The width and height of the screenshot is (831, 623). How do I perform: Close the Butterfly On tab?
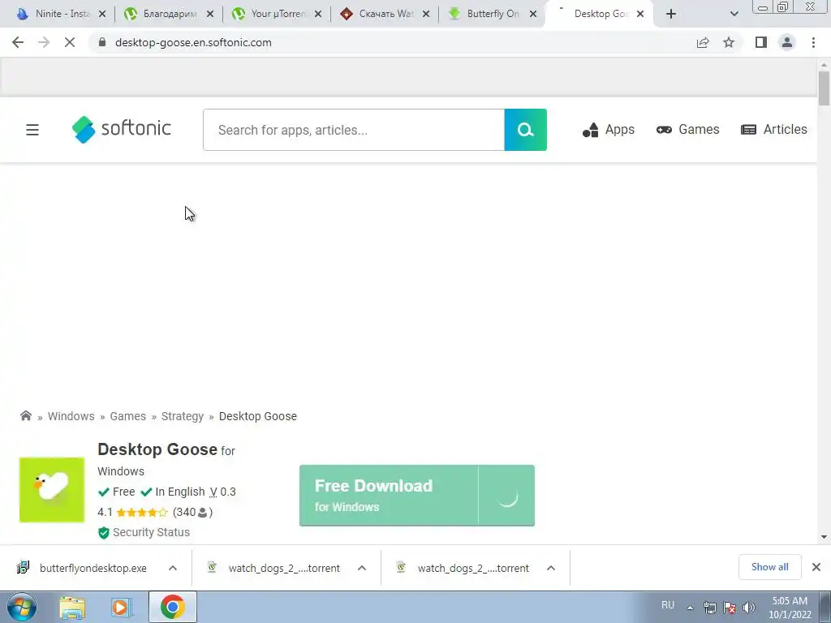pyautogui.click(x=533, y=15)
